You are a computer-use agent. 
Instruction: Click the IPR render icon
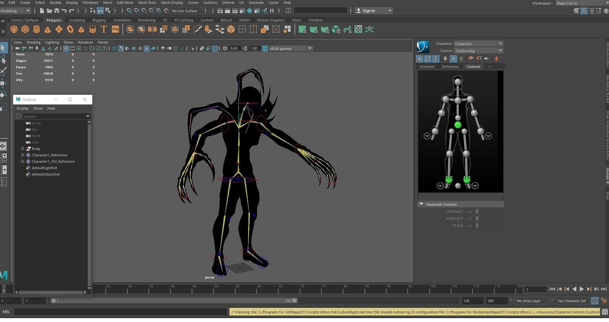(235, 11)
